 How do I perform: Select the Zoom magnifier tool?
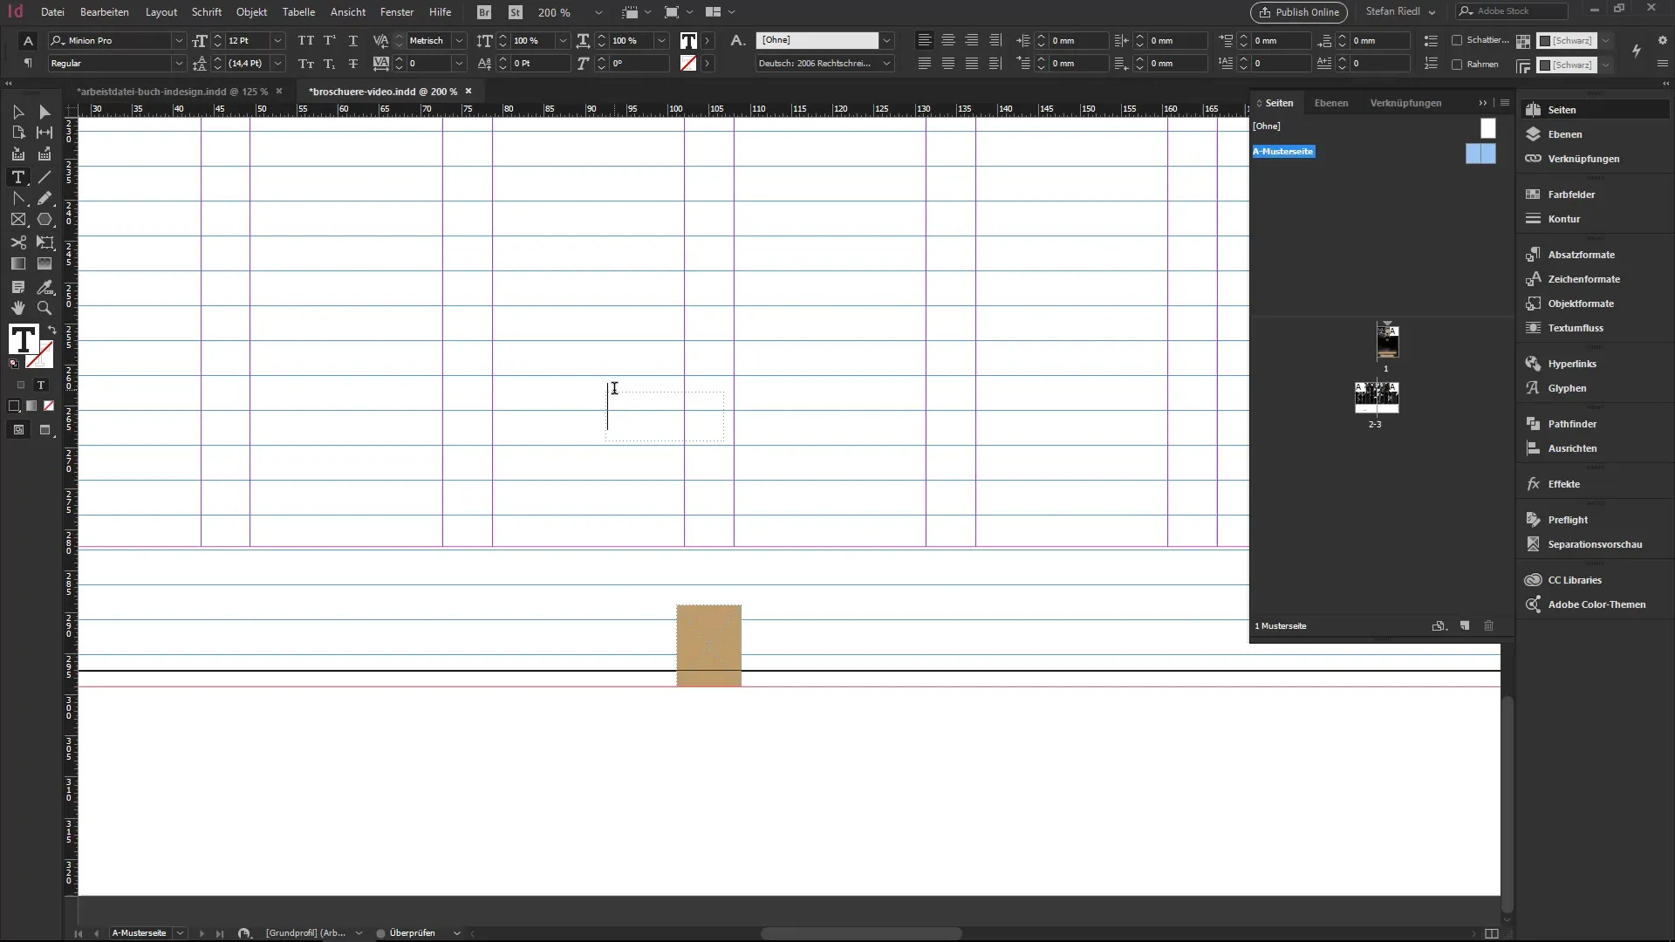pos(44,308)
